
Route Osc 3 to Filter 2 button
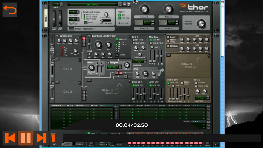[x=84, y=99]
